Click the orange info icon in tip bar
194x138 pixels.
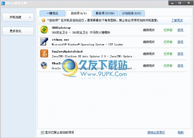(x=43, y=20)
